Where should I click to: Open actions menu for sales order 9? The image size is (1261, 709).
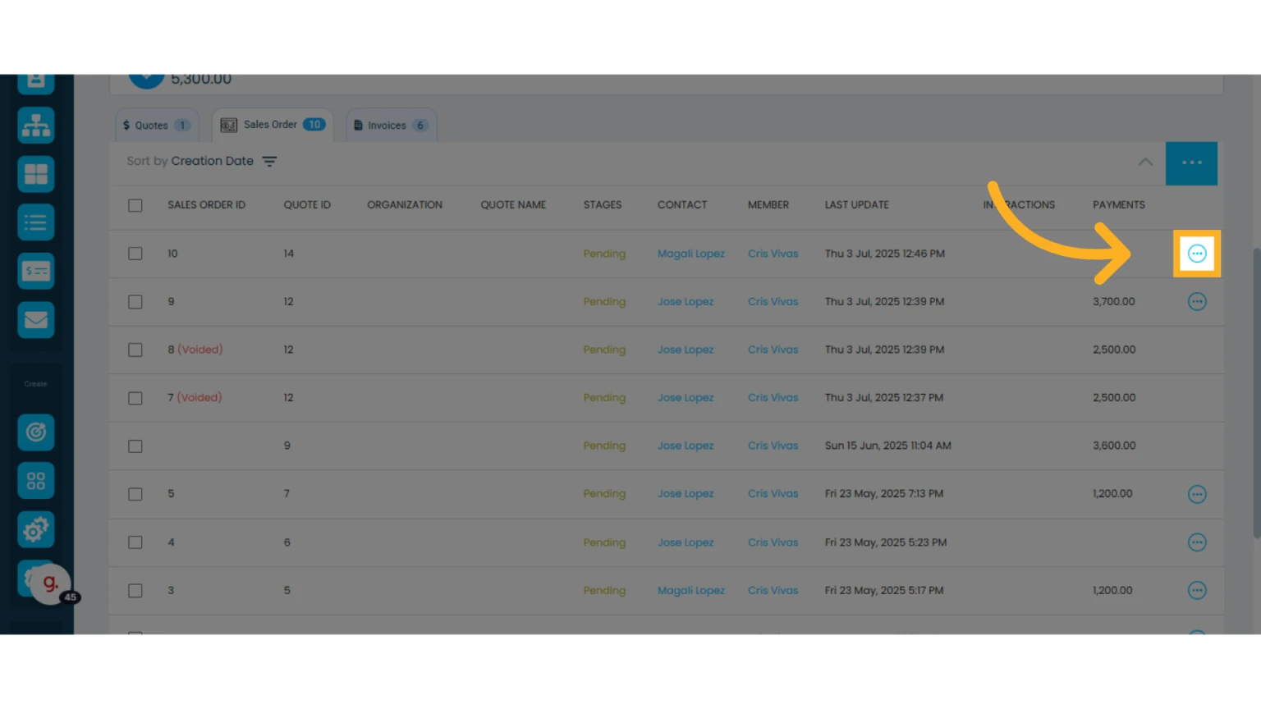pos(1197,301)
